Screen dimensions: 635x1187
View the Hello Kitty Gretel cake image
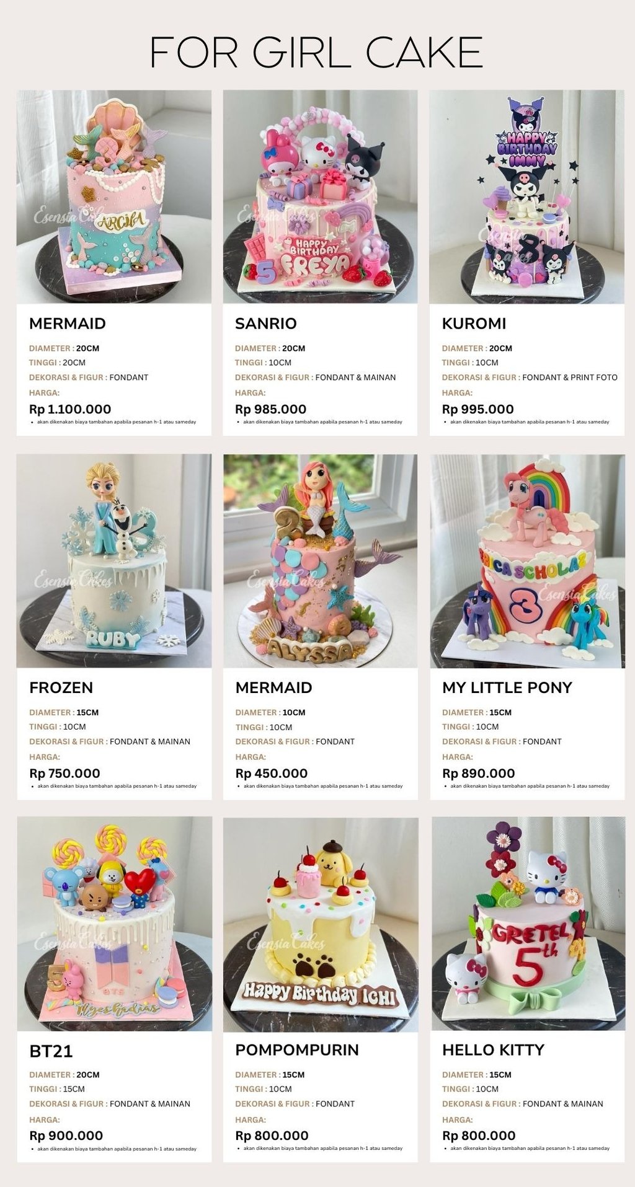click(528, 924)
